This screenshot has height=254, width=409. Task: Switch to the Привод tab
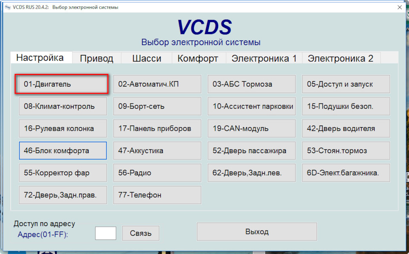96,58
